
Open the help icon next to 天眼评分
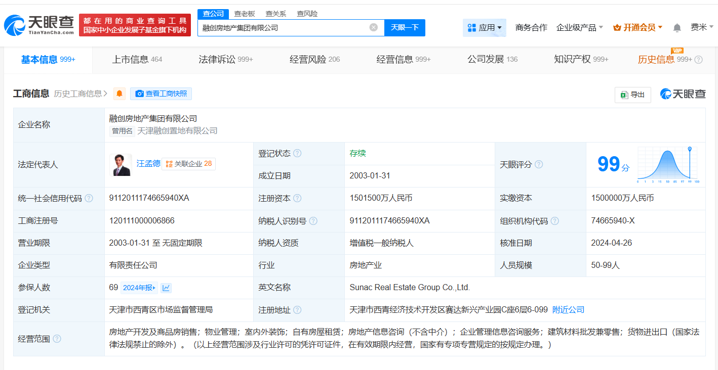[539, 164]
